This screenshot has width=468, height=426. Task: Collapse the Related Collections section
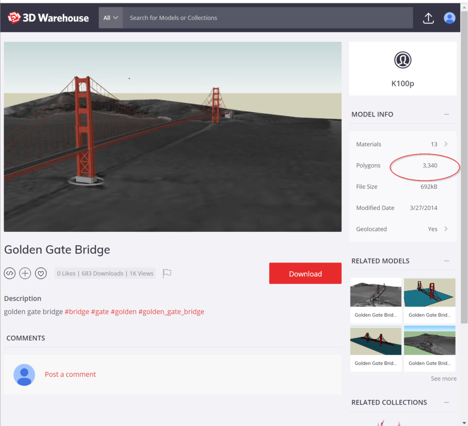(x=447, y=403)
